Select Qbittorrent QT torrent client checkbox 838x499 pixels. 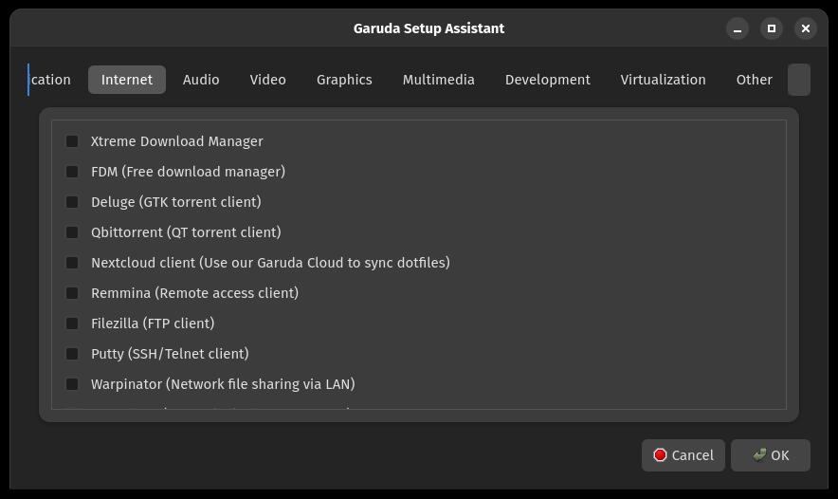(72, 232)
